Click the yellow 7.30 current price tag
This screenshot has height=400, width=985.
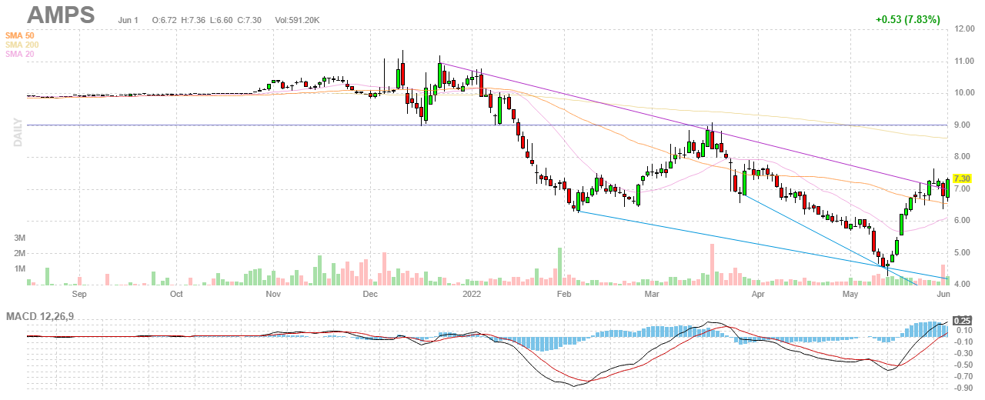(x=963, y=178)
